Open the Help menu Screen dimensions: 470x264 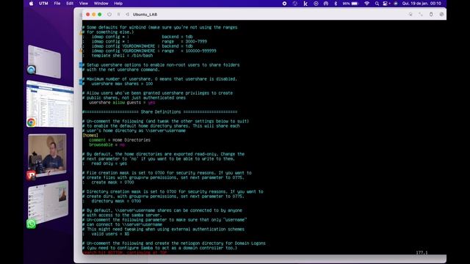[x=118, y=4]
